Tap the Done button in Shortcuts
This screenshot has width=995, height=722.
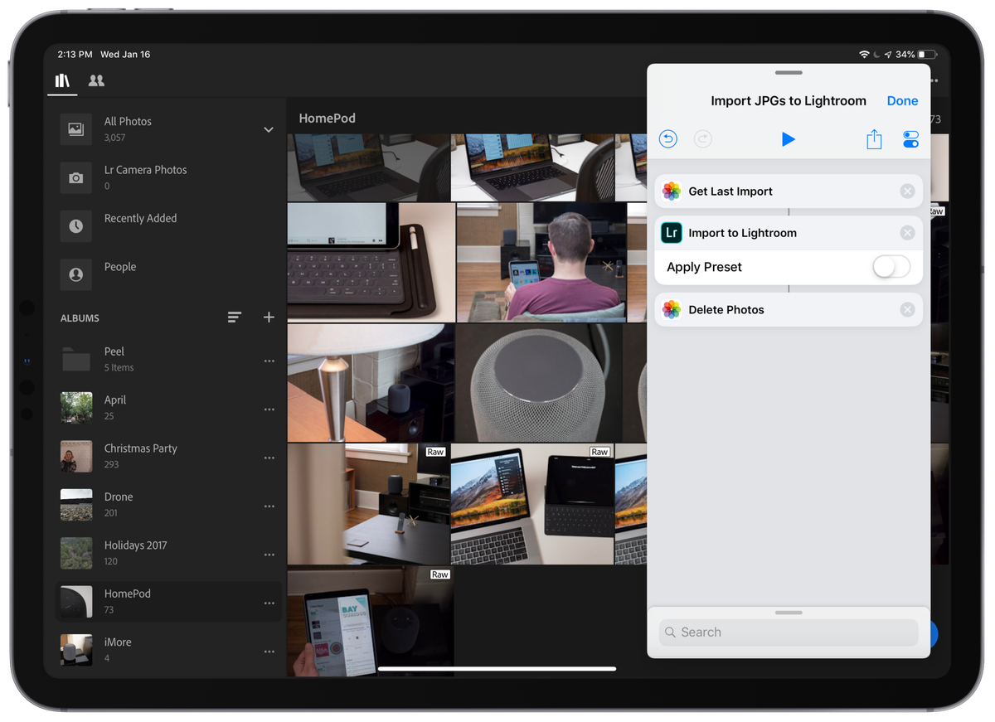tap(902, 100)
